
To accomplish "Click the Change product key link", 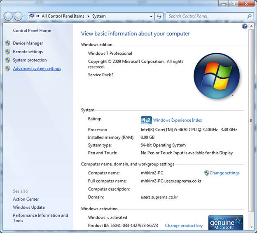I will 184,226.
